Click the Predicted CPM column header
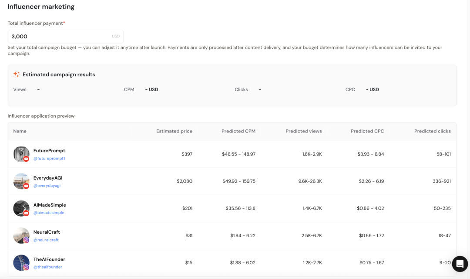This screenshot has width=470, height=279. coord(238,131)
